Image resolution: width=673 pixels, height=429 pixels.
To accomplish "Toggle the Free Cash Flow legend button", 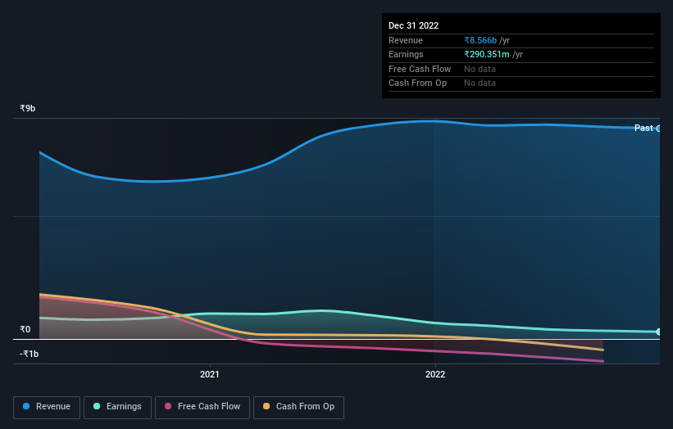I will pyautogui.click(x=202, y=407).
